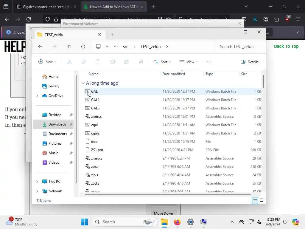Open the See more ellipsis menu in toolbar

pos(209,62)
